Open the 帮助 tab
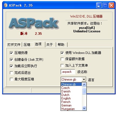 61,44
